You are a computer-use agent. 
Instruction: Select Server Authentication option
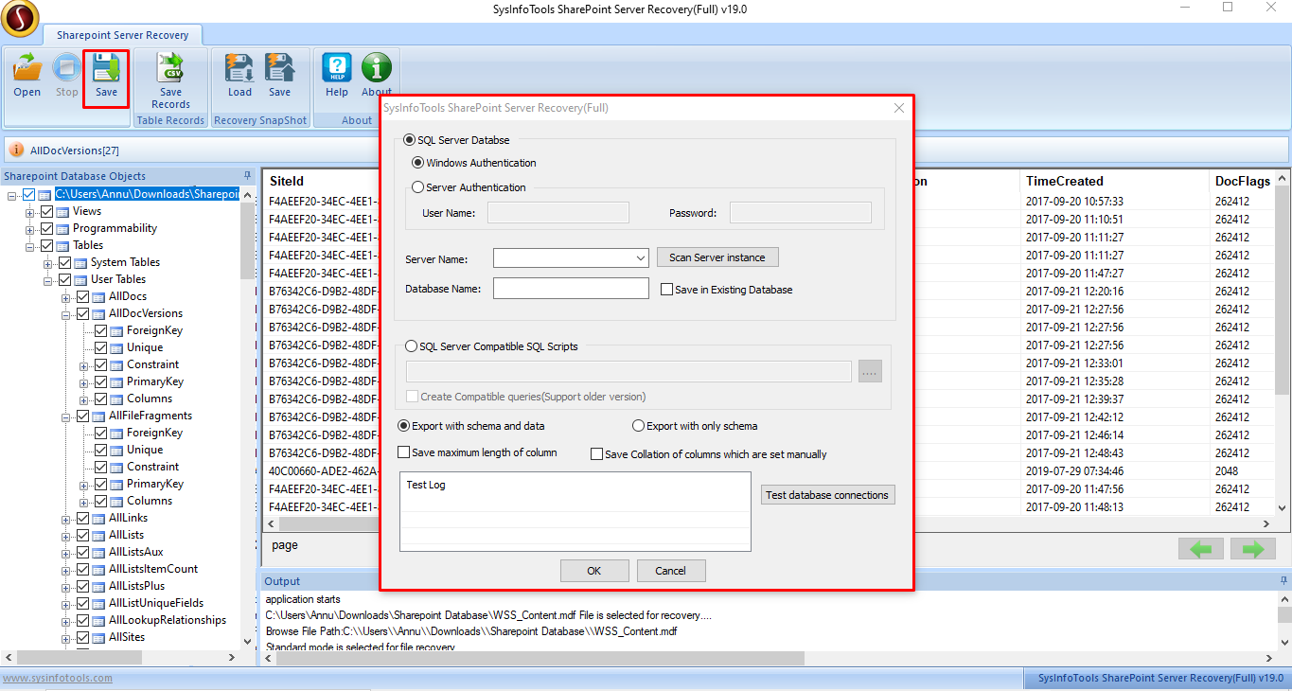pos(417,187)
